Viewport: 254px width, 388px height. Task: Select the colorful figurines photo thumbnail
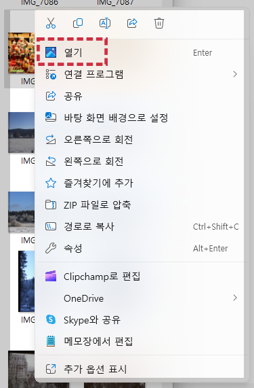coord(22,53)
